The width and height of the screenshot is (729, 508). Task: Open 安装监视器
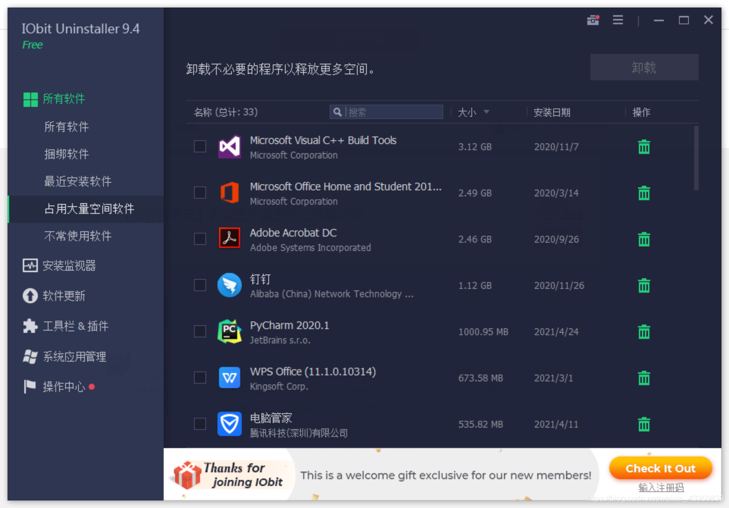(x=60, y=266)
